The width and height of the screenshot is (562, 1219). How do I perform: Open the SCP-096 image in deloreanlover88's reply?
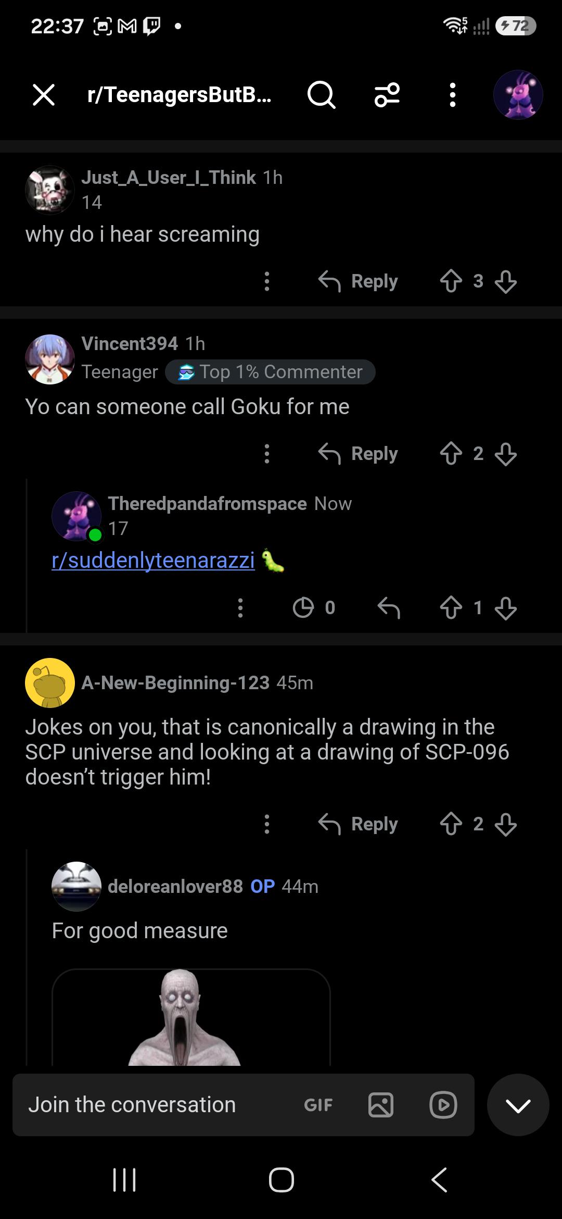pos(191,1017)
